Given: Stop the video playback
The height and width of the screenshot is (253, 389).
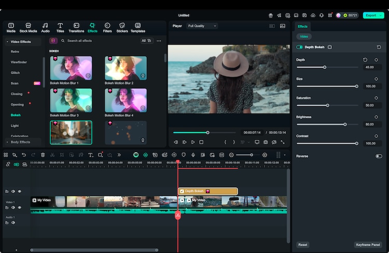Looking at the screenshot, I should [x=201, y=142].
